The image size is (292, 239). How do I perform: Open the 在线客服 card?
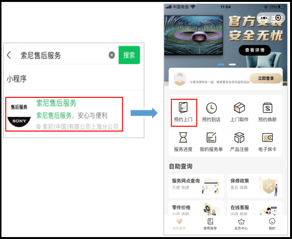pos(255,208)
